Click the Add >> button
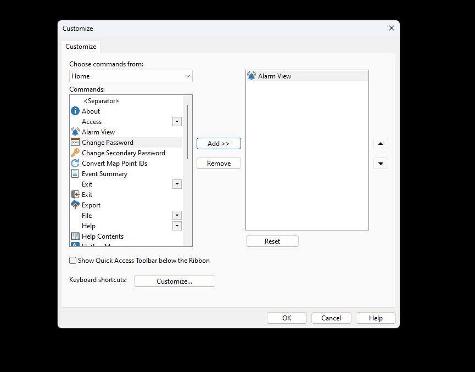The width and height of the screenshot is (475, 372). 219,143
